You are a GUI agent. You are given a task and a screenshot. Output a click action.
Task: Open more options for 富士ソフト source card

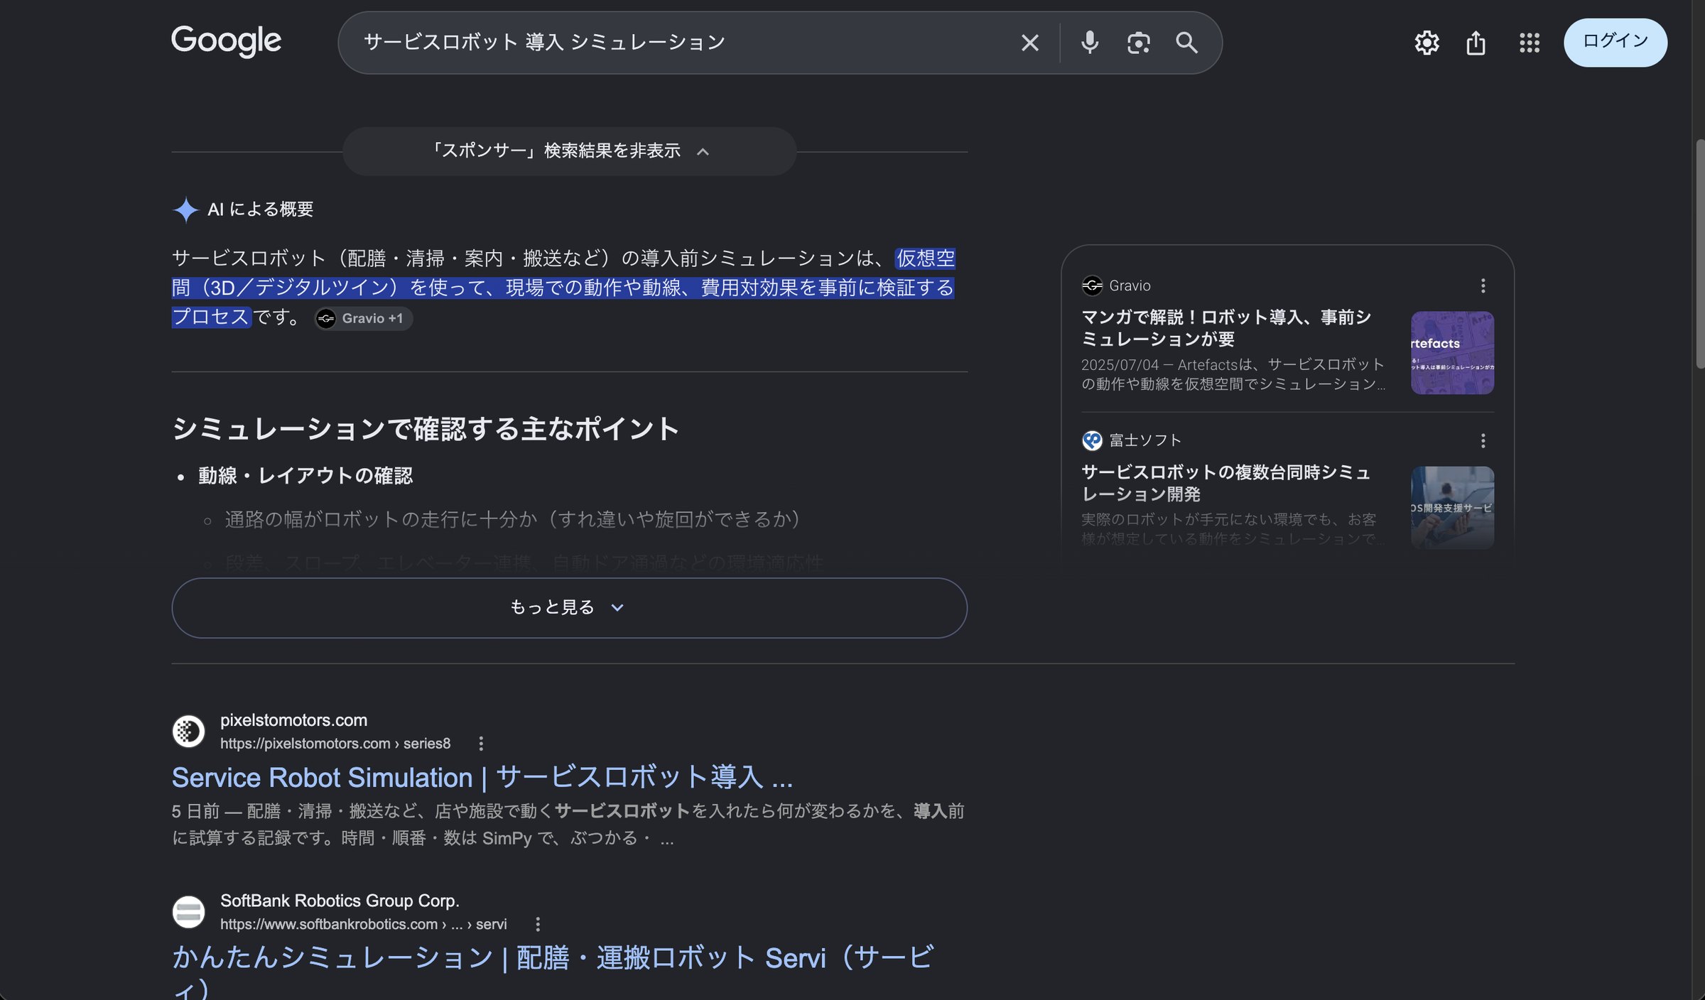[x=1483, y=440]
